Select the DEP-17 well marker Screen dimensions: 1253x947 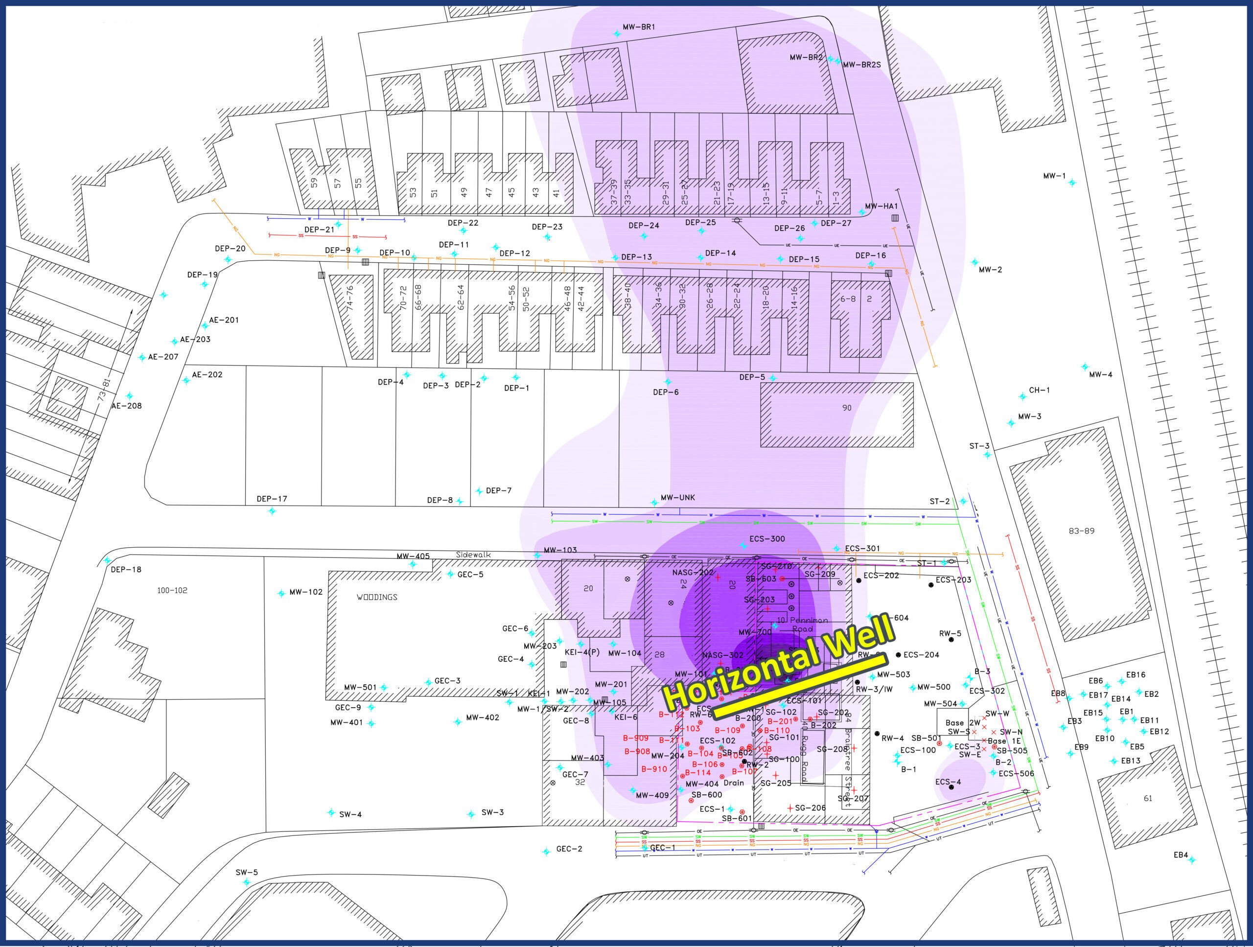pyautogui.click(x=272, y=511)
